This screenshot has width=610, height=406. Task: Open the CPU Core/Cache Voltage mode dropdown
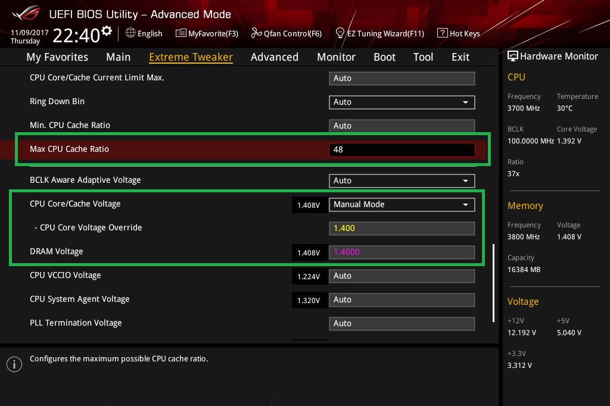click(x=402, y=205)
